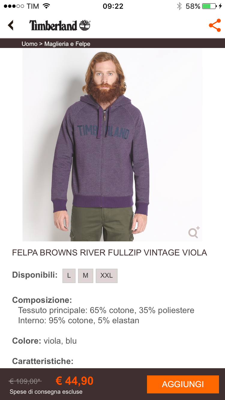Open the Uomo breadcrumb category
This screenshot has width=225, height=400.
(29, 44)
